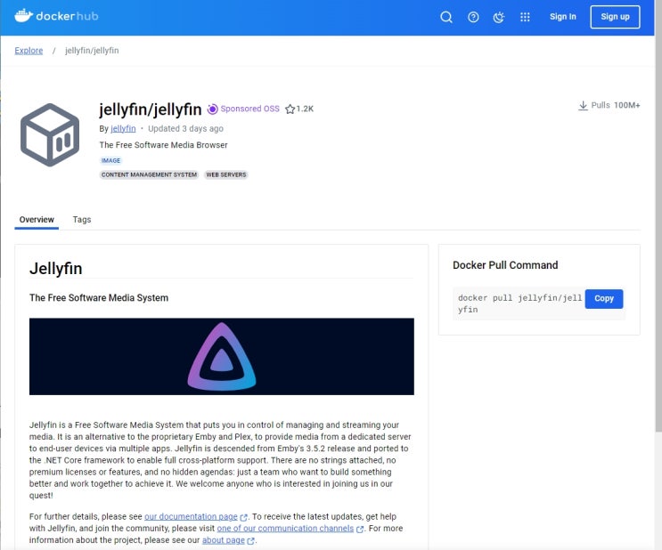Click the 'Updated 3 days ago' text
Image resolution: width=662 pixels, height=550 pixels.
coord(185,129)
